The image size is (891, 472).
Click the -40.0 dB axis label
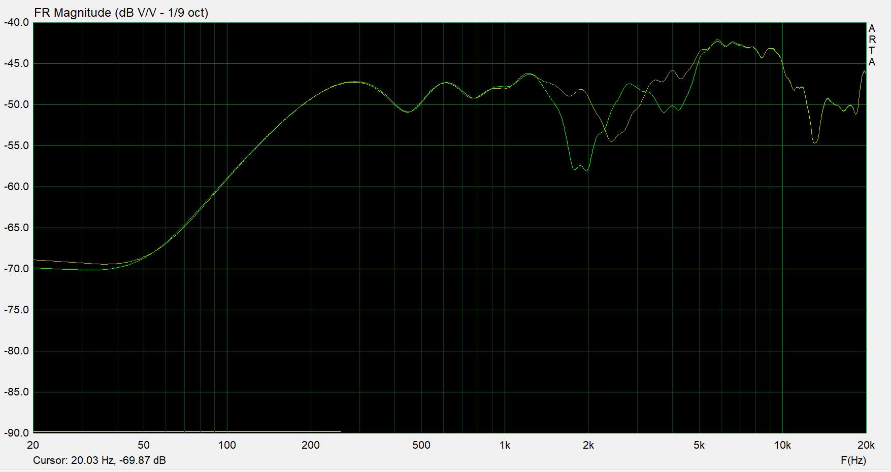point(16,22)
